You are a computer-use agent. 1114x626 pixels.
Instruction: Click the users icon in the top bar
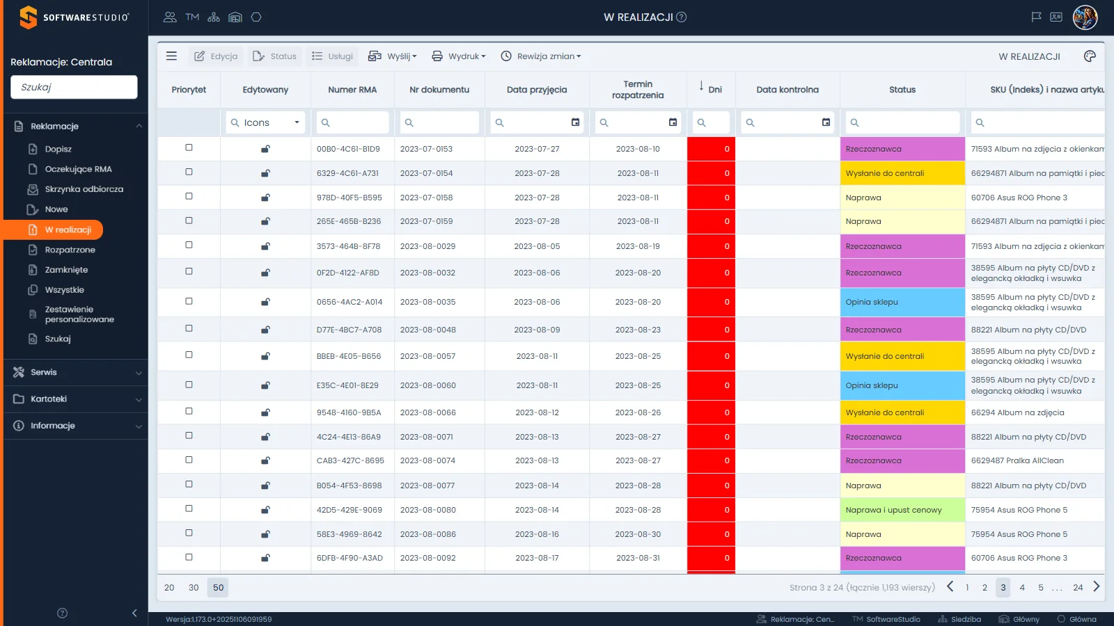(170, 17)
